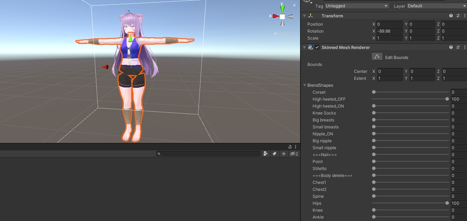Click the Skinned Mesh Renderer component icon
The image size is (467, 221).
click(x=310, y=47)
